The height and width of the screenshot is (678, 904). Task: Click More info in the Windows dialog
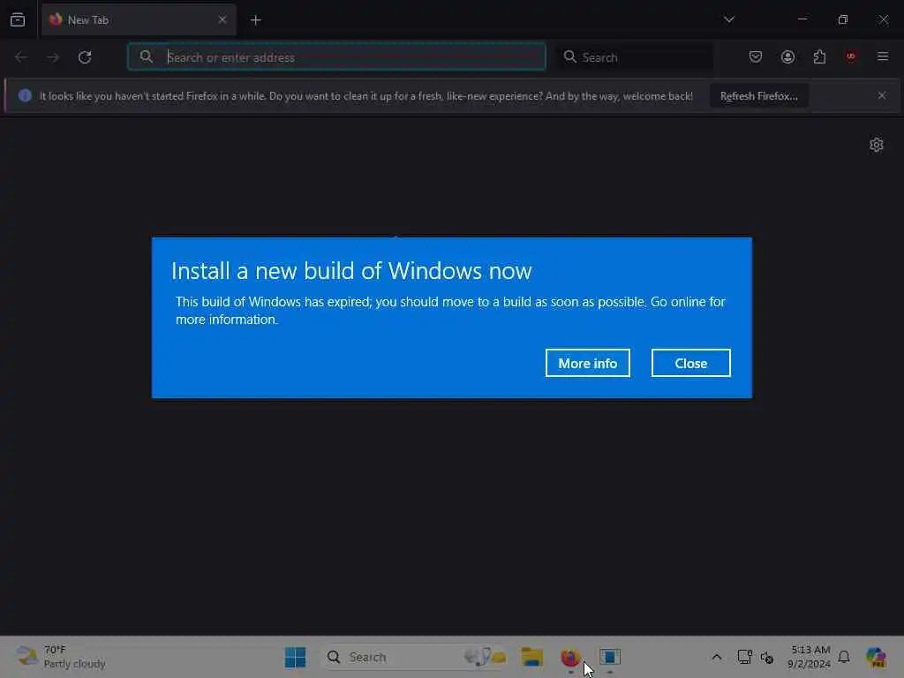587,363
